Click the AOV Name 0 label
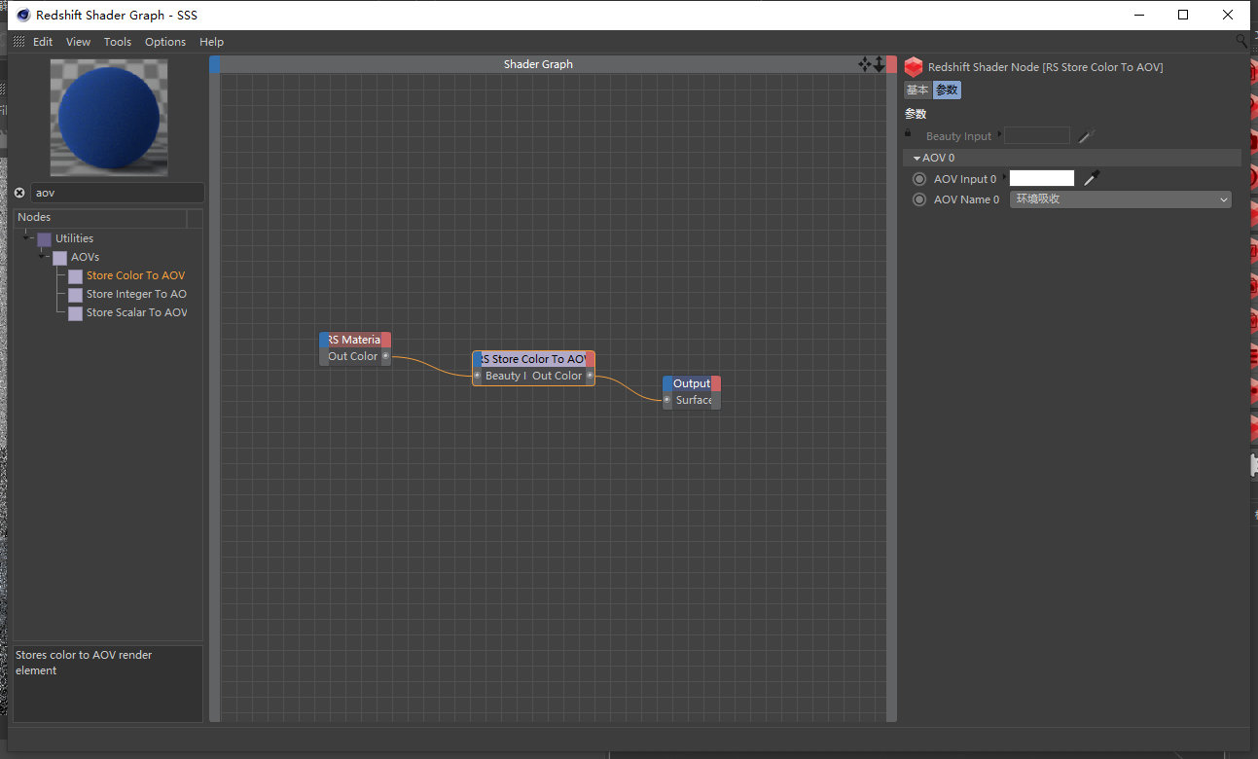The width and height of the screenshot is (1258, 759). pyautogui.click(x=967, y=199)
